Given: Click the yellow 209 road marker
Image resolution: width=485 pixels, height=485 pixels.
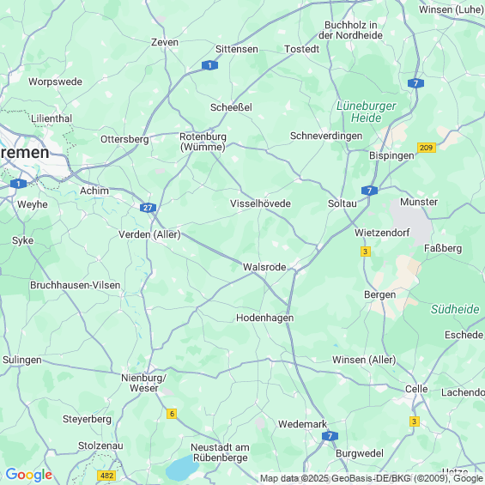Looking at the screenshot, I should pos(427,148).
